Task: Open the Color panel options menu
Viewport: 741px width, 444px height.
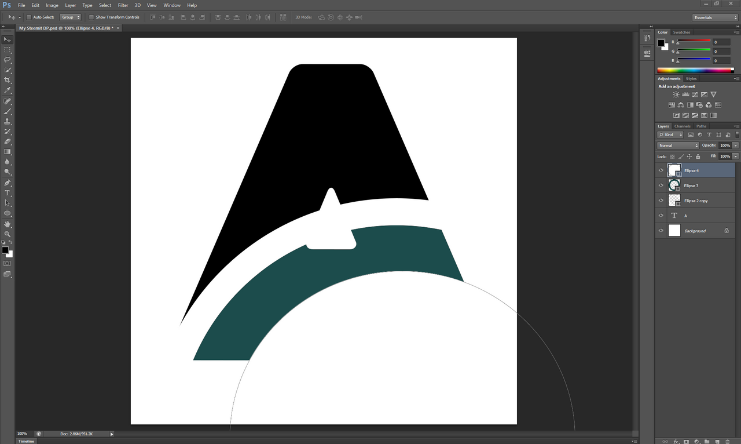Action: point(736,32)
